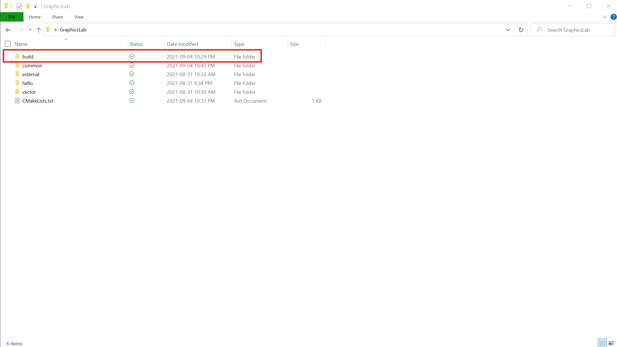The width and height of the screenshot is (617, 347).
Task: Click the address bar folder icon
Action: [x=48, y=30]
